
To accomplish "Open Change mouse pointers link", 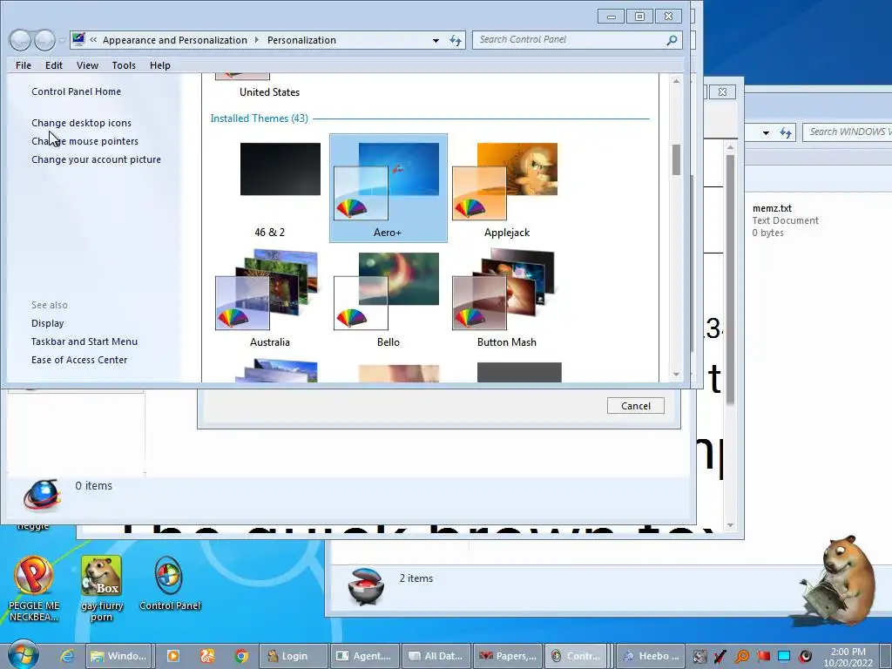I will (84, 141).
